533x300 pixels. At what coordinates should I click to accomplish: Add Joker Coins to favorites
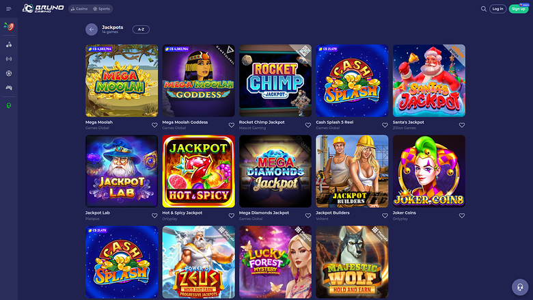point(462,216)
